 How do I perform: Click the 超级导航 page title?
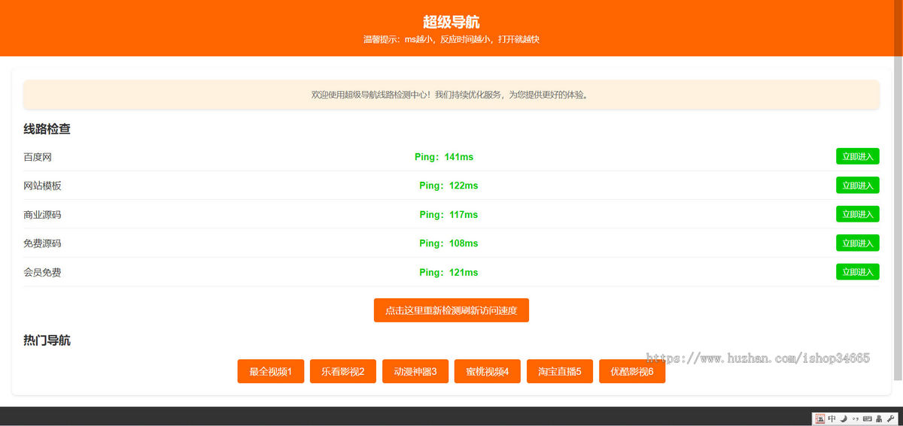451,22
